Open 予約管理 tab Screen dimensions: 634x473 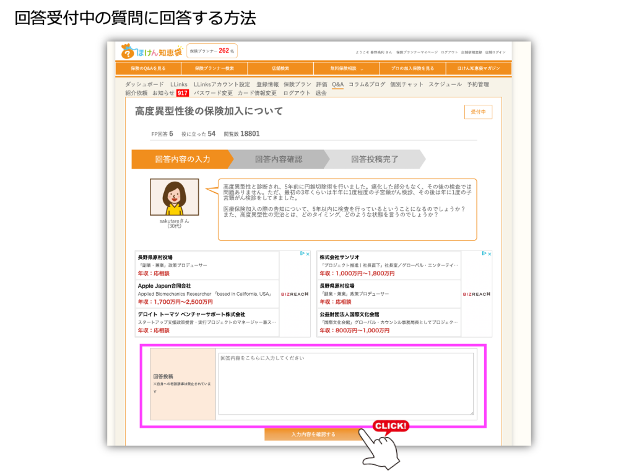[x=478, y=84]
